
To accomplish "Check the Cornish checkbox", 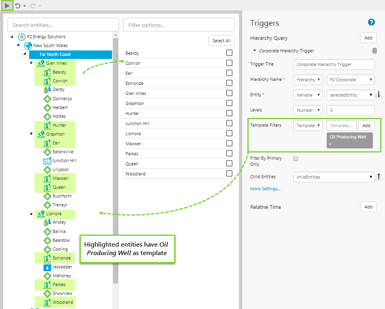I will (x=229, y=63).
